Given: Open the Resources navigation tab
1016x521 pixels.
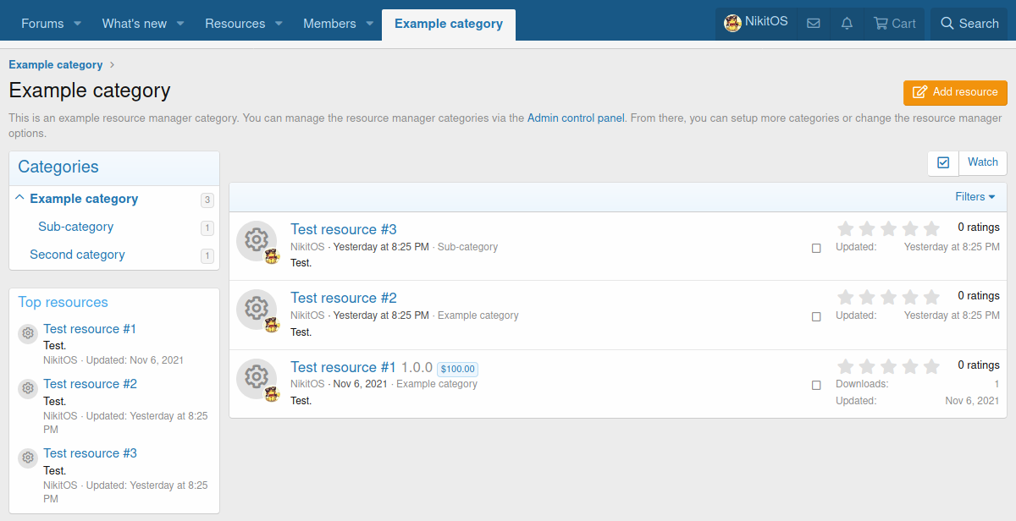Looking at the screenshot, I should 235,24.
